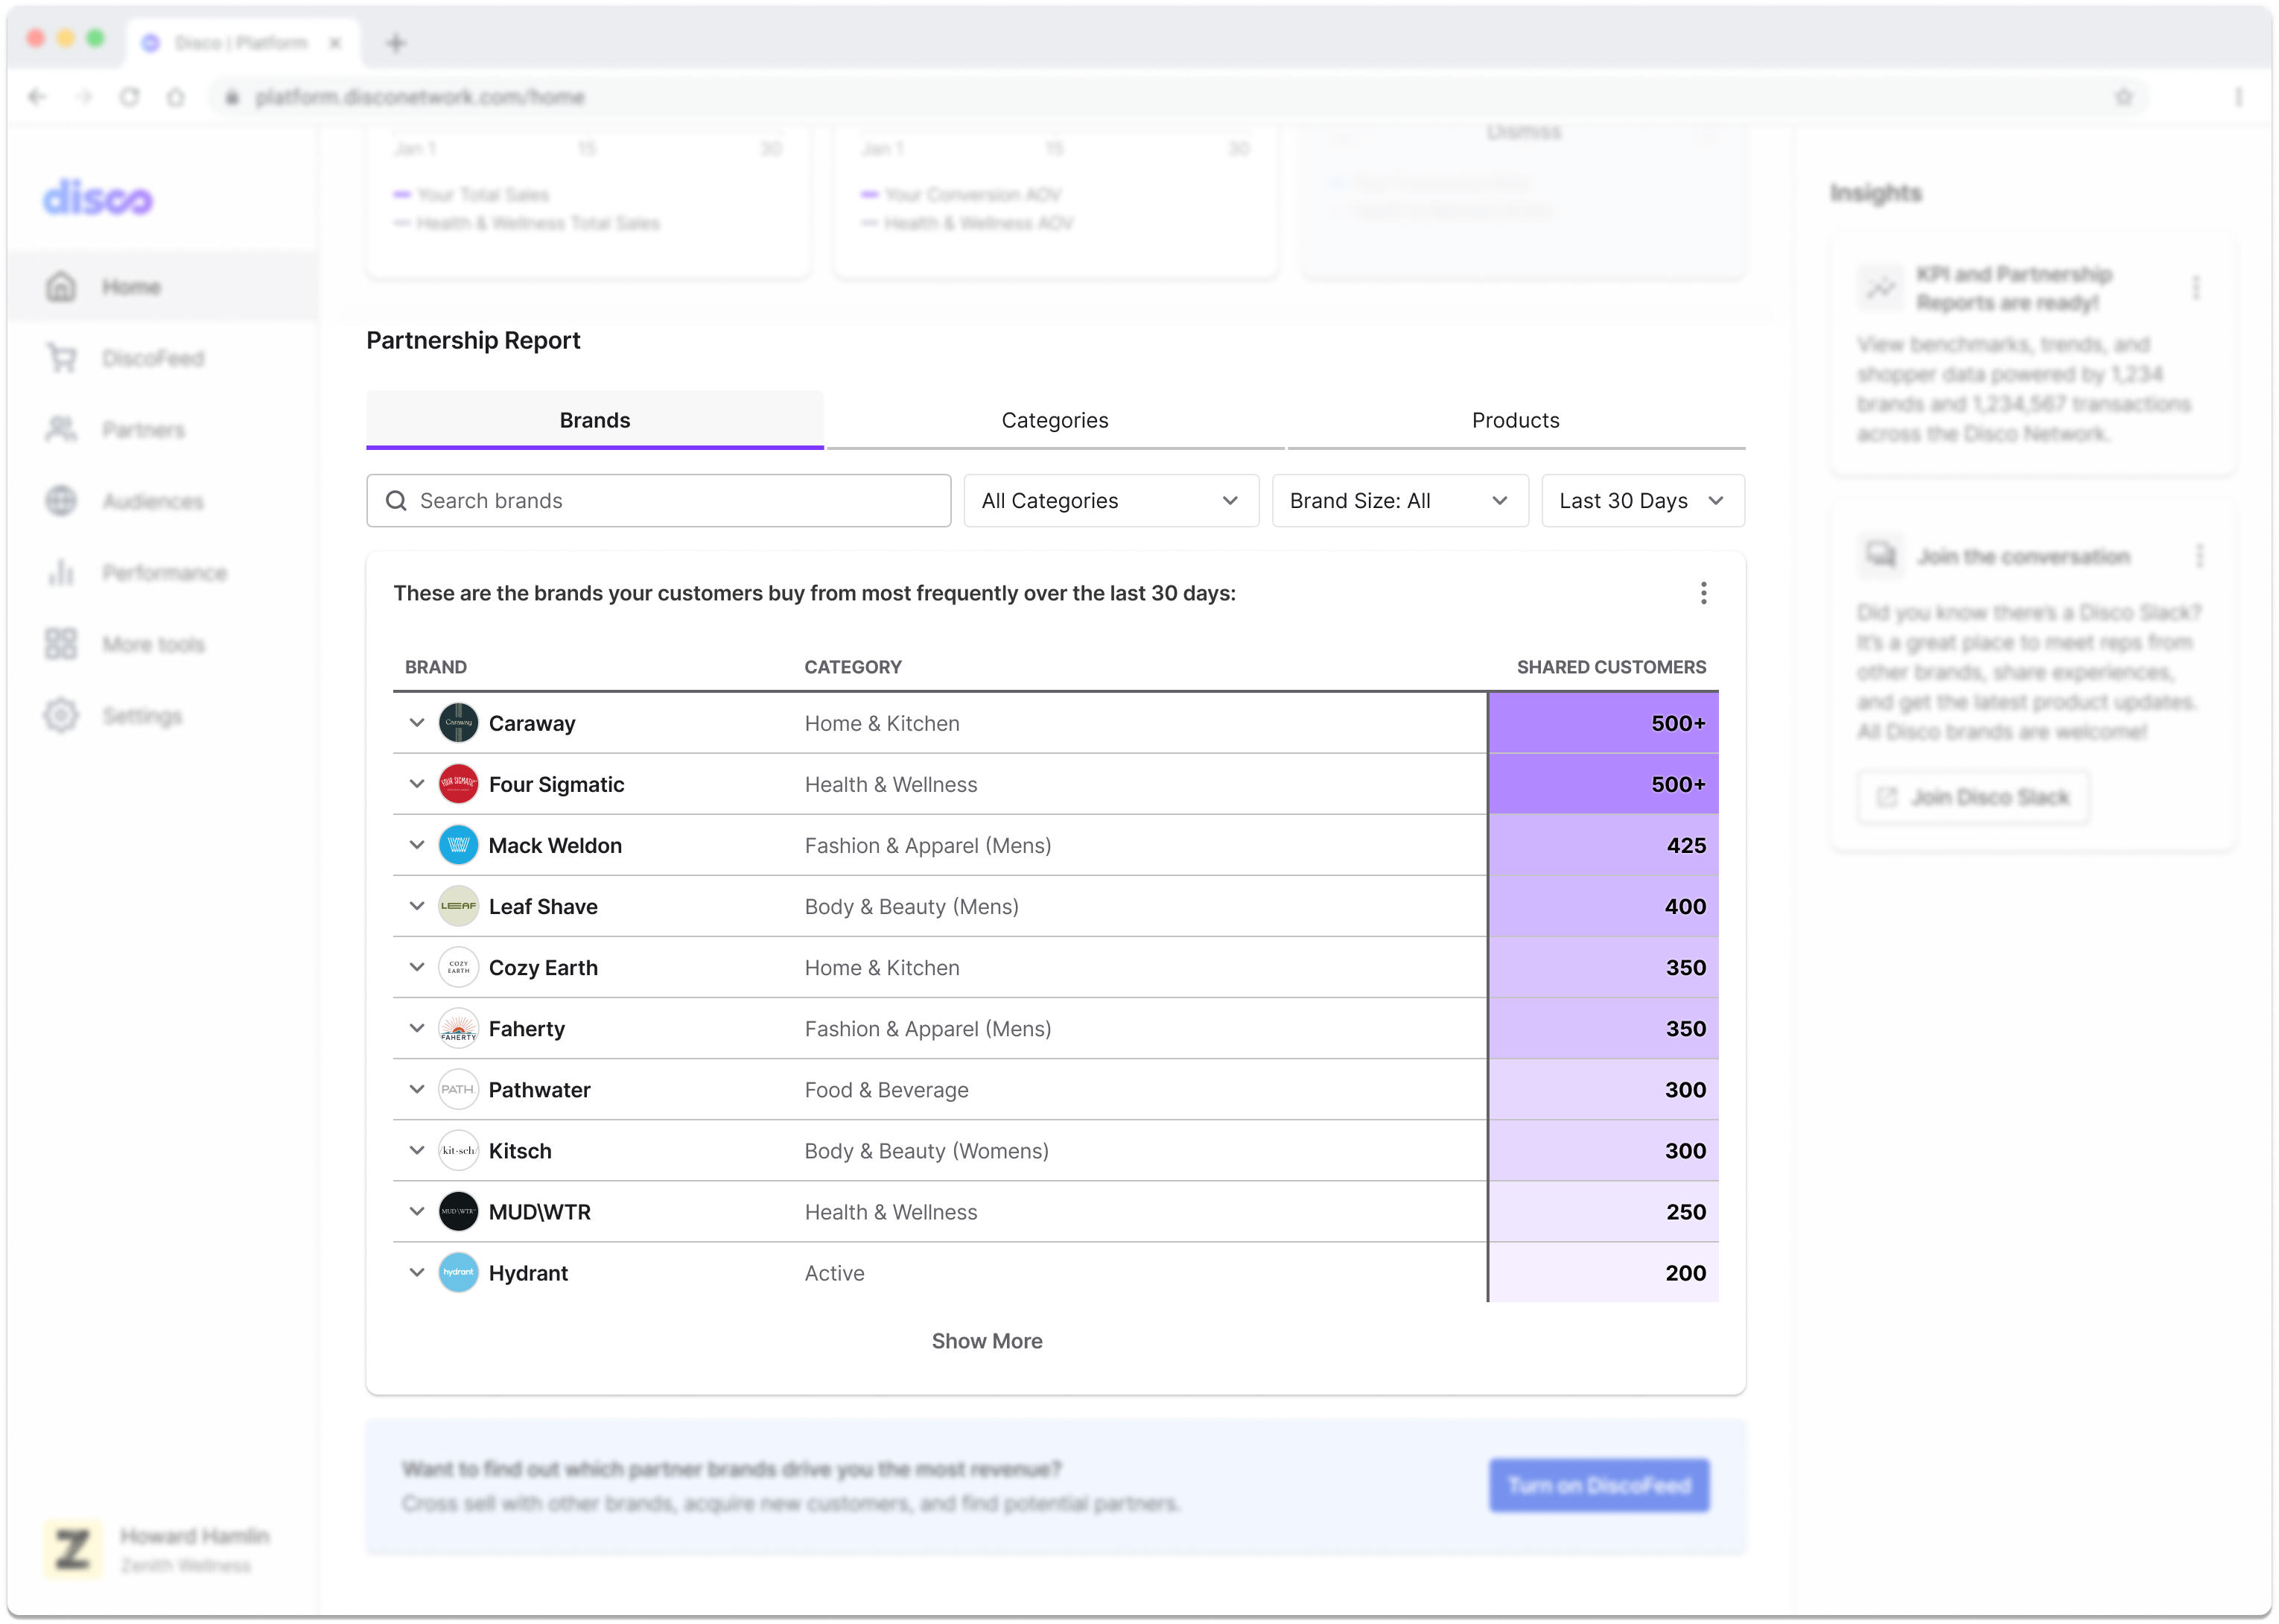Open the All Categories dropdown
Image resolution: width=2279 pixels, height=1624 pixels.
pos(1110,500)
